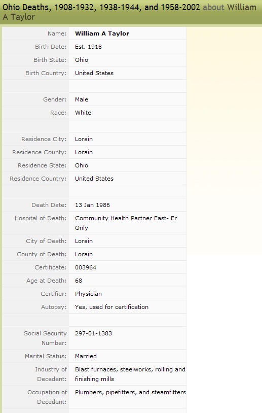Viewport: 262px width, 413px height.
Task: Click the Residence City value Lorain
Action: [x=84, y=139]
